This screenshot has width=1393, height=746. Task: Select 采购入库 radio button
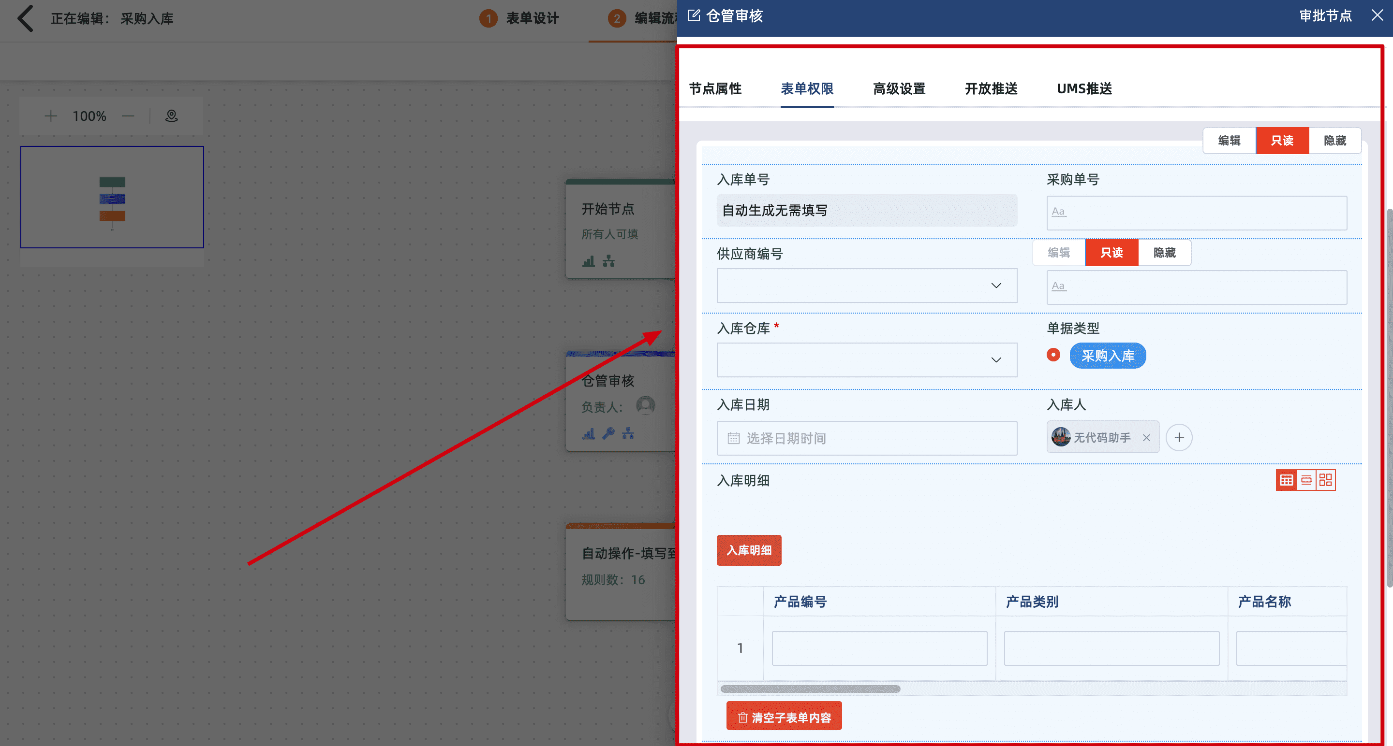1053,355
